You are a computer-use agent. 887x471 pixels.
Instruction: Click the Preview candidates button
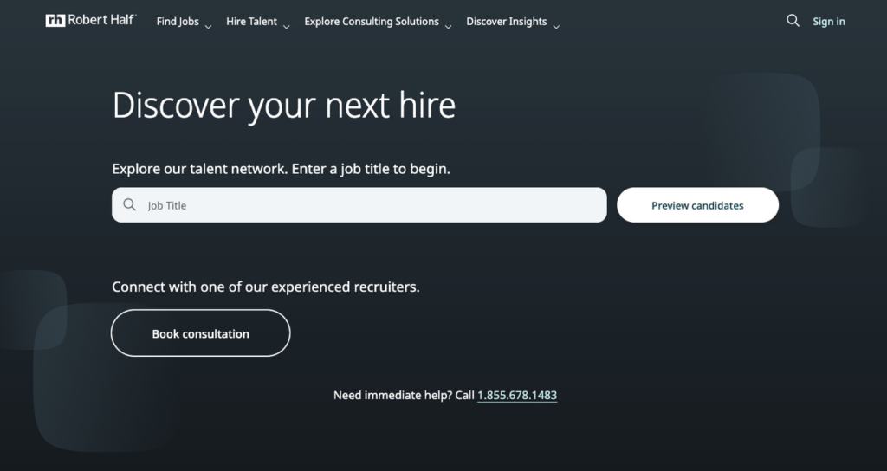point(697,204)
